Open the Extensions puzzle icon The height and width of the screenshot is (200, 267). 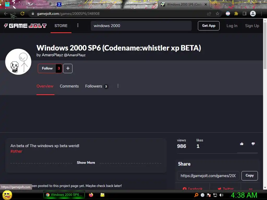(236, 14)
